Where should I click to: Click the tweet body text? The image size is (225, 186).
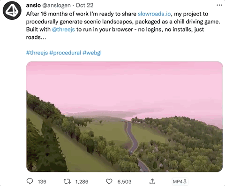click(x=123, y=25)
